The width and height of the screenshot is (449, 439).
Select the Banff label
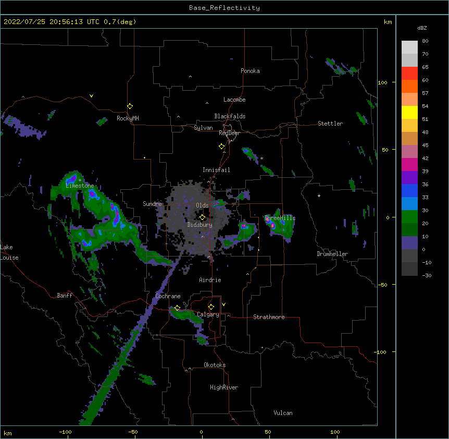[x=65, y=296]
